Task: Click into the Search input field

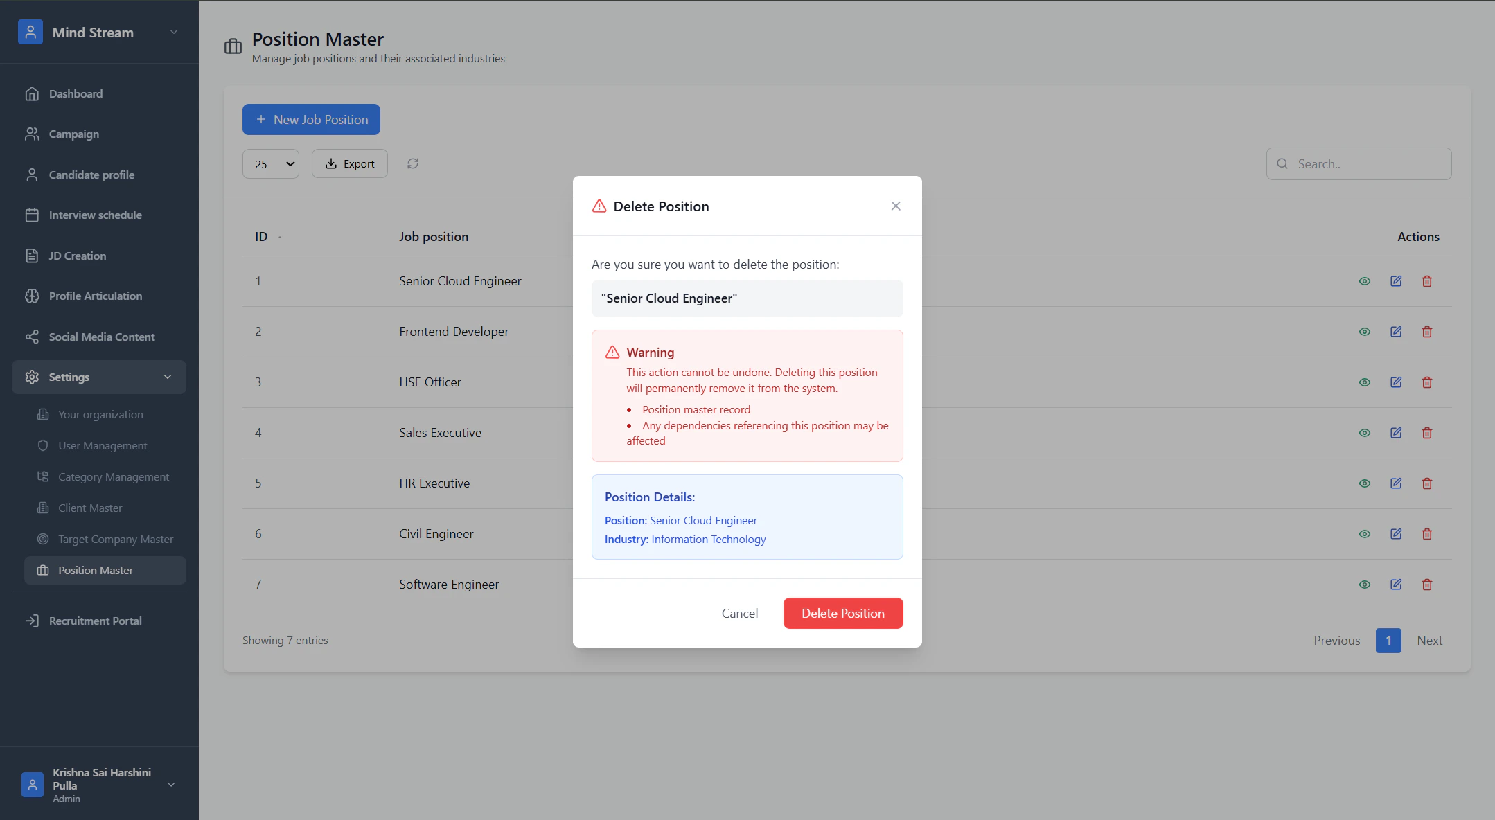Action: point(1369,164)
